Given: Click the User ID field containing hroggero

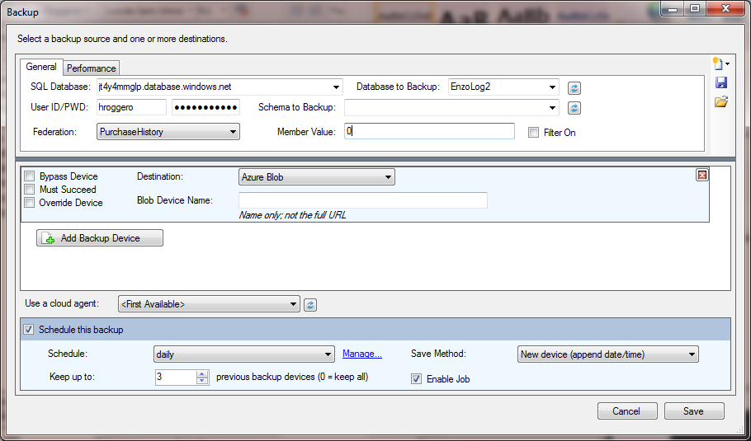Looking at the screenshot, I should pyautogui.click(x=132, y=108).
